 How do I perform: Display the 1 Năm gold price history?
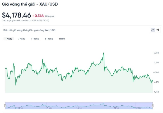(62, 39)
